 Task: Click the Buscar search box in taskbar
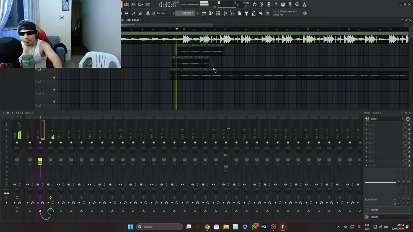(159, 227)
